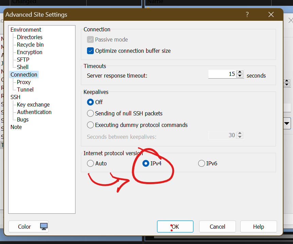
Task: Select Environment in the settings tree
Action: coord(26,30)
